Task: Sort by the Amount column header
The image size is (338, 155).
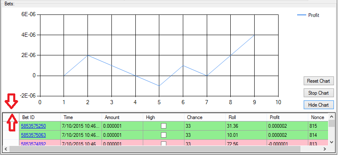Action: click(122, 117)
